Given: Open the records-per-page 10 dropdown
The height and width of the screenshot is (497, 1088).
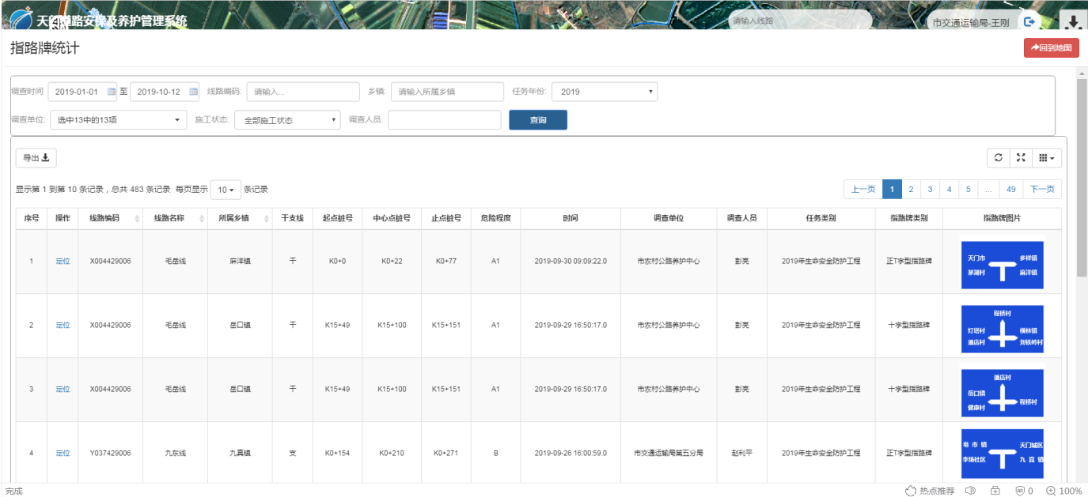Looking at the screenshot, I should tap(226, 190).
